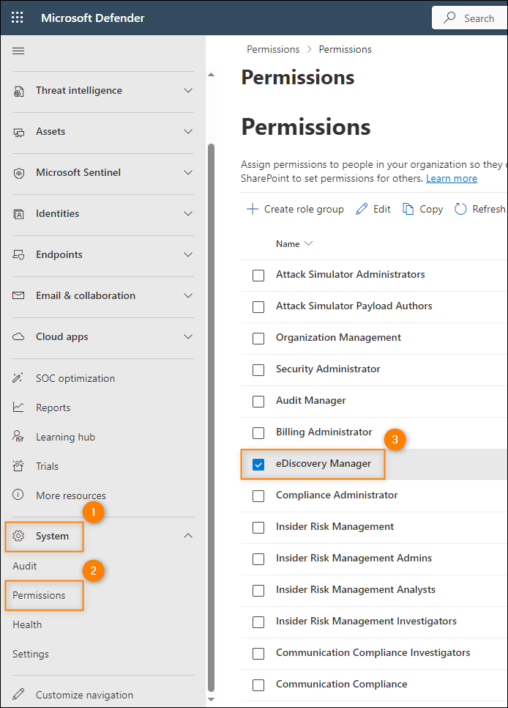This screenshot has width=508, height=708.
Task: Click the Microsoft Sentinel shield icon
Action: point(18,173)
